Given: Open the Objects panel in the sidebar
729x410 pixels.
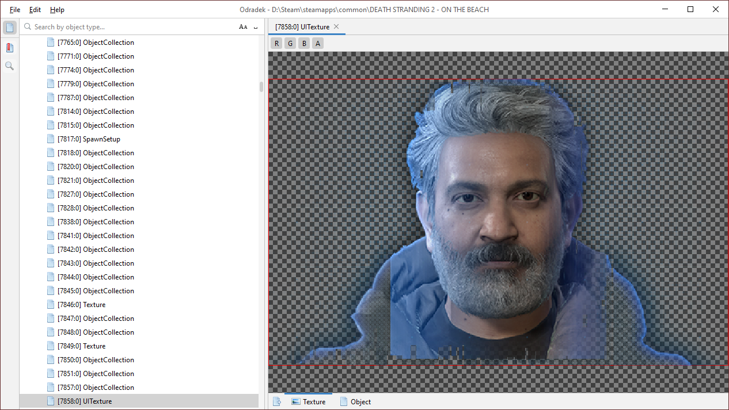Looking at the screenshot, I should 10,28.
